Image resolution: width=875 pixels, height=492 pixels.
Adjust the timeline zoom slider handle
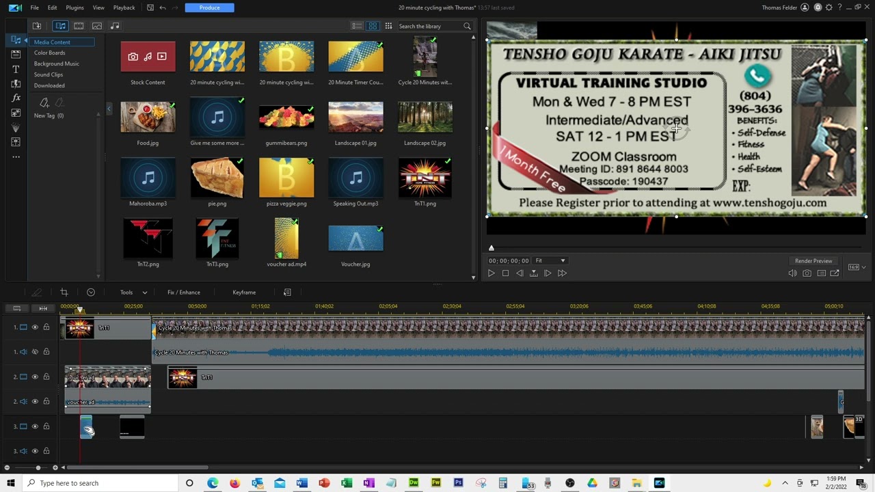38,467
